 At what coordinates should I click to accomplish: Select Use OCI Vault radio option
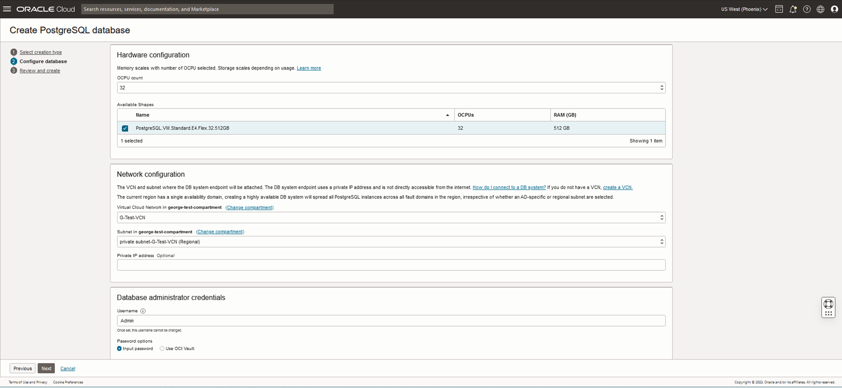162,349
